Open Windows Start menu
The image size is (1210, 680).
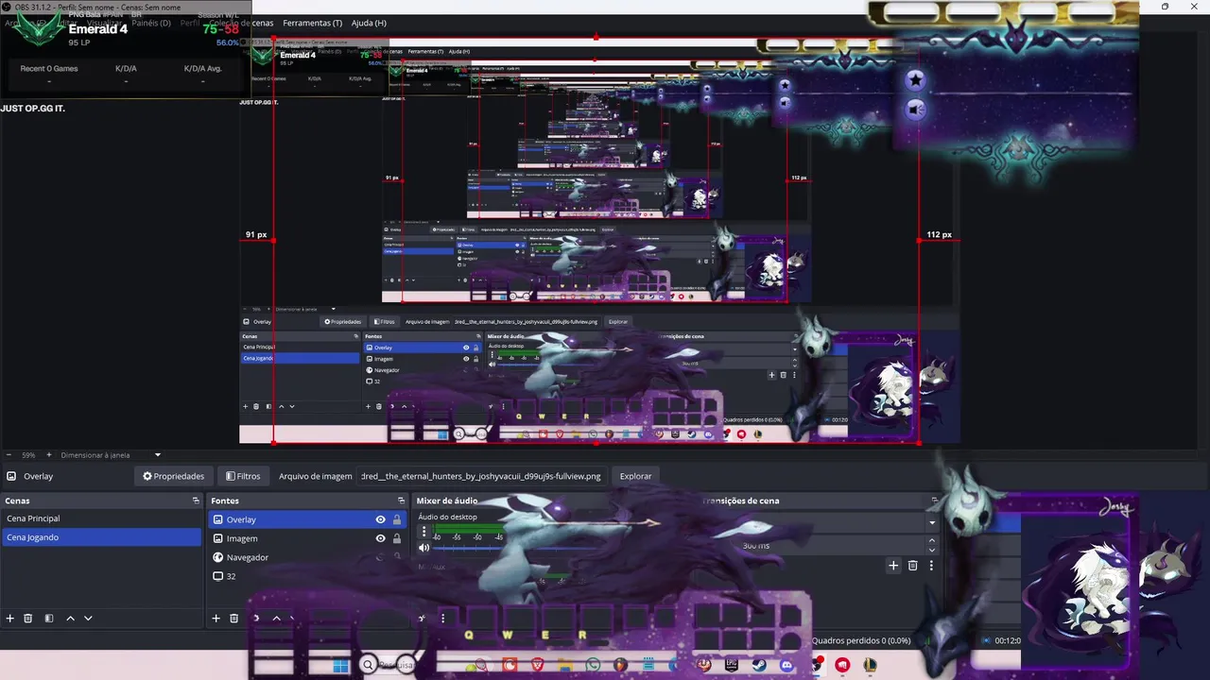point(340,665)
